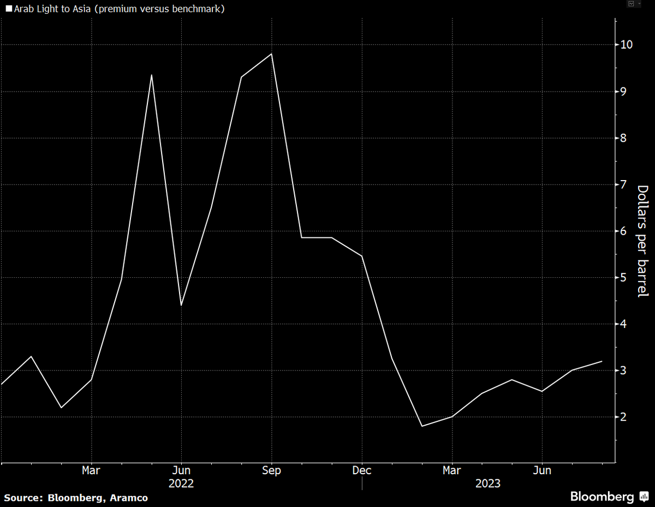The height and width of the screenshot is (507, 655).
Task: Click the September 2022 peak data point
Action: pos(271,53)
